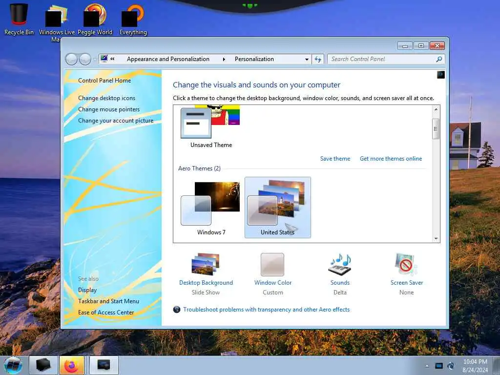The image size is (500, 375).
Task: Open Display settings link
Action: point(87,290)
